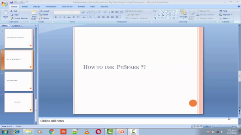This screenshot has height=135, width=241.
Task: Select the Star shape
Action: click(x=174, y=18)
